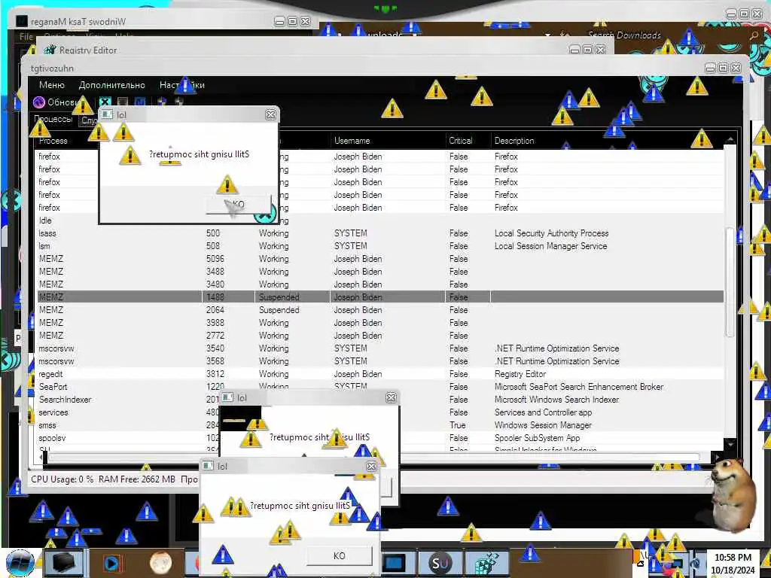Switch to the Службы tab

click(89, 120)
